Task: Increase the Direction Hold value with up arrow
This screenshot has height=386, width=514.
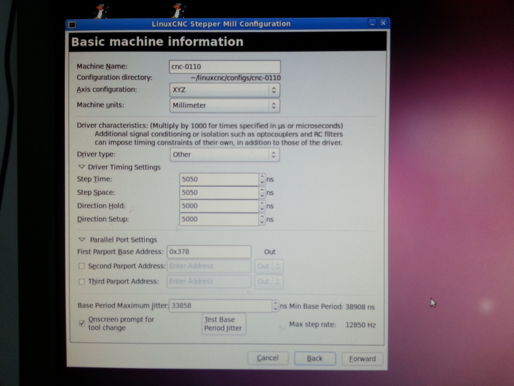Action: coord(262,203)
